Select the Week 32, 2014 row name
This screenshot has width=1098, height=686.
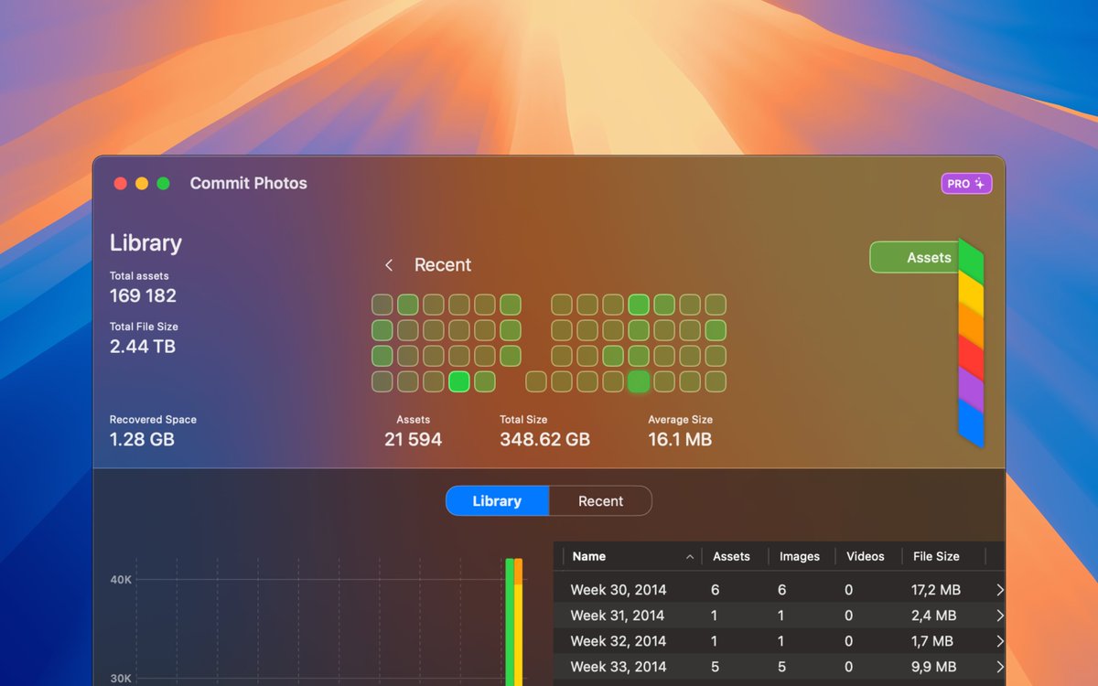619,641
